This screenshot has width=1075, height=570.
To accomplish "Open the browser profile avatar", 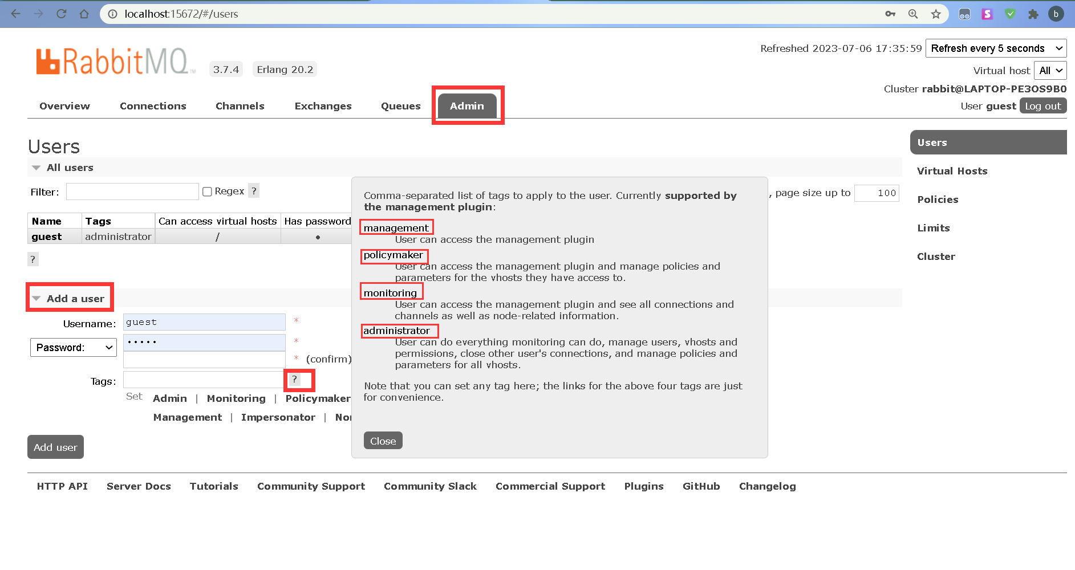I will coord(1056,14).
